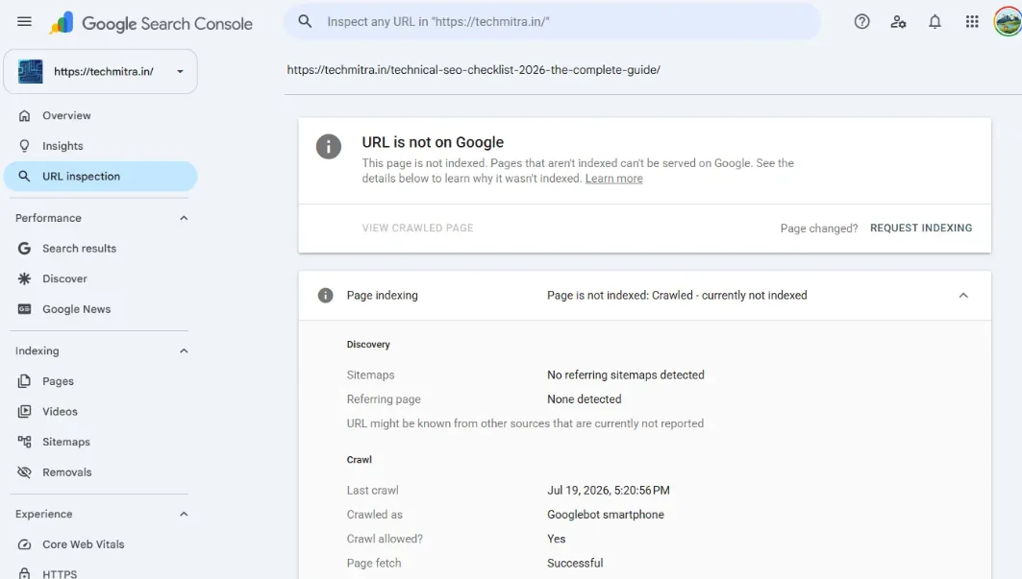Click the Removals crossed-eye icon
This screenshot has width=1022, height=579.
pyautogui.click(x=24, y=472)
